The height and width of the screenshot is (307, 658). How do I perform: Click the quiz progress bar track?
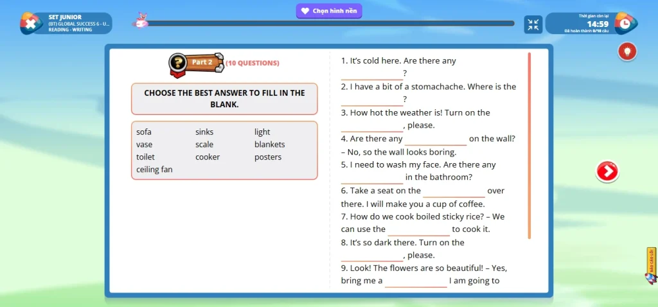tap(330, 24)
